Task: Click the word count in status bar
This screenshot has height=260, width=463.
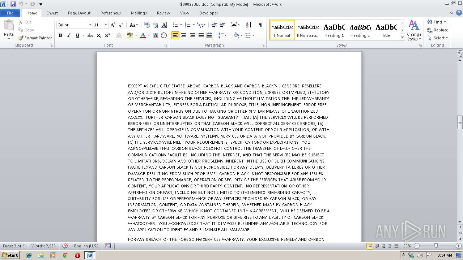Action: click(x=43, y=246)
